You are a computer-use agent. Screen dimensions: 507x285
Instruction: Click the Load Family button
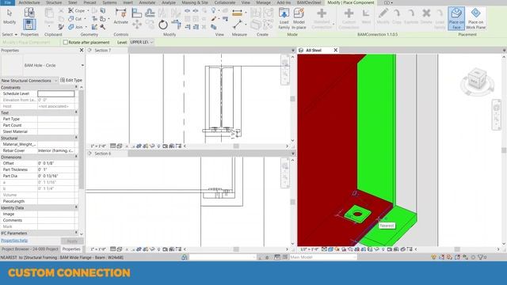pos(284,19)
